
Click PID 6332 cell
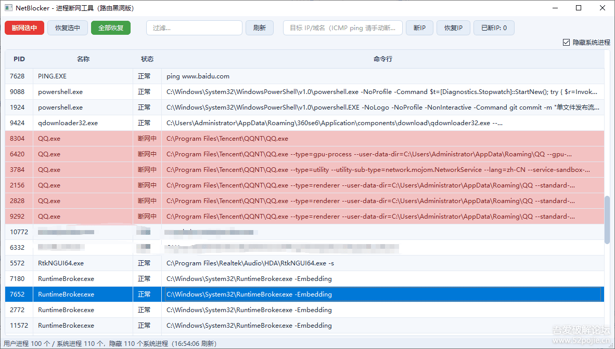tap(19, 248)
